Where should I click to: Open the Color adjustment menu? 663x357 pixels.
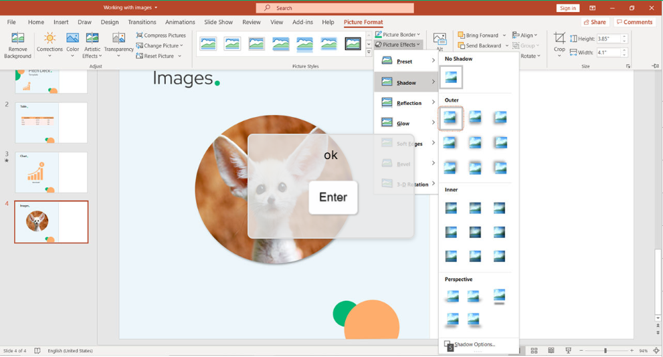(x=72, y=45)
